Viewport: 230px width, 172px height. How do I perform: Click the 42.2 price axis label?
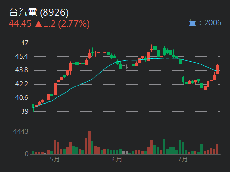[x=22, y=84]
